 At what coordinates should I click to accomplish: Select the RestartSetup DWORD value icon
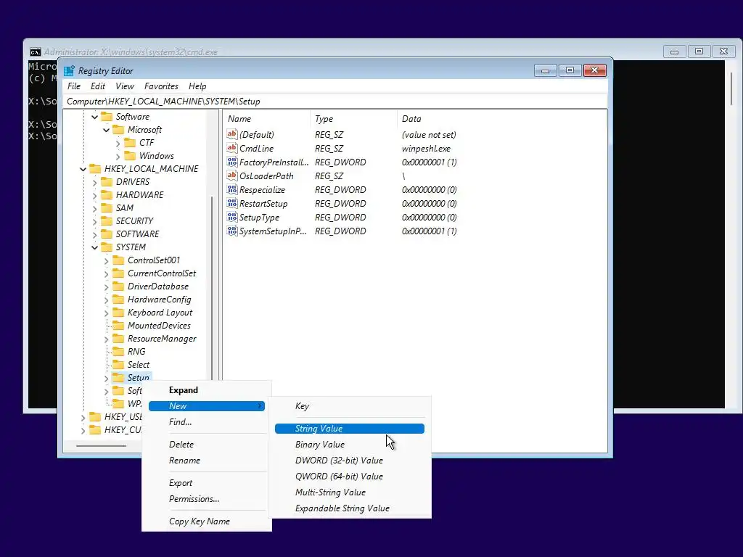tap(231, 203)
